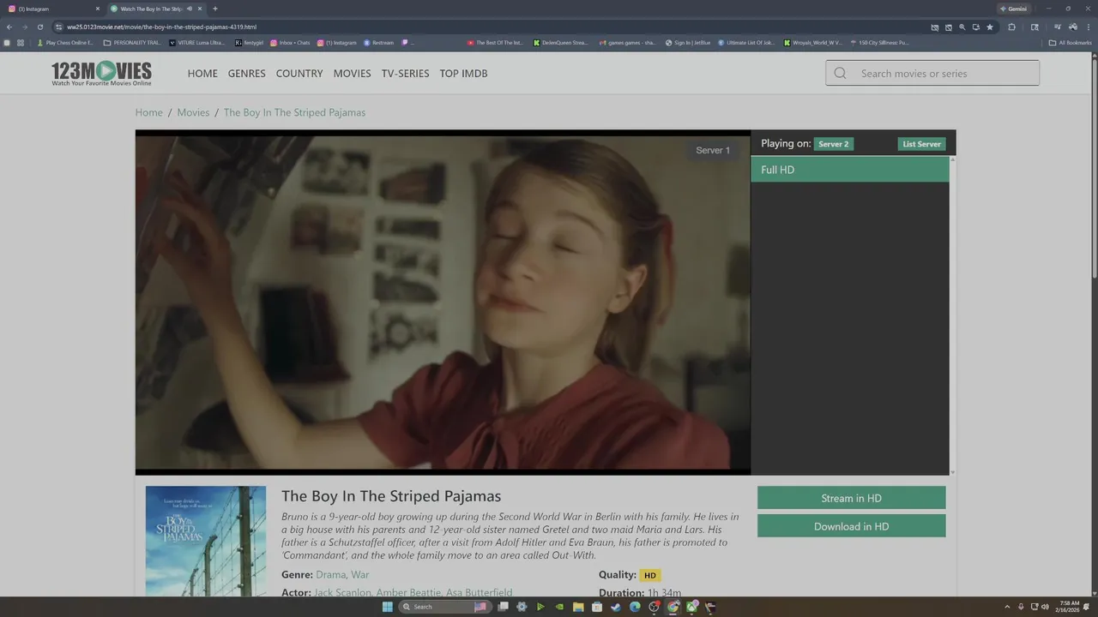1098x617 pixels.
Task: Click the address bar URL
Action: point(162,27)
